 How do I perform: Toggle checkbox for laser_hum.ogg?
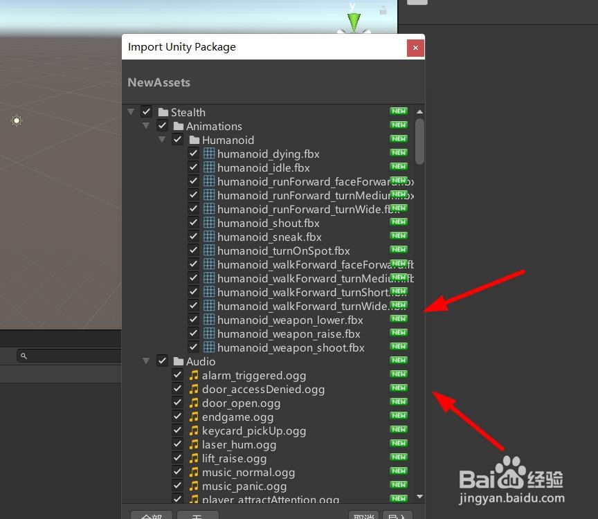(x=177, y=444)
